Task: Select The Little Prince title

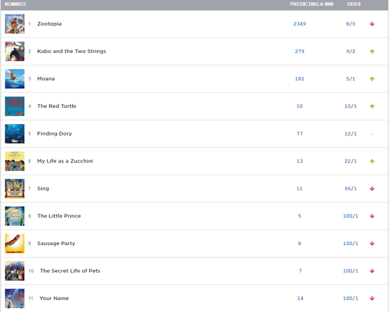Action: pyautogui.click(x=59, y=216)
